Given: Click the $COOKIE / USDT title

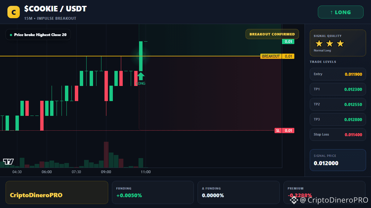Looking at the screenshot, I should (x=56, y=9).
